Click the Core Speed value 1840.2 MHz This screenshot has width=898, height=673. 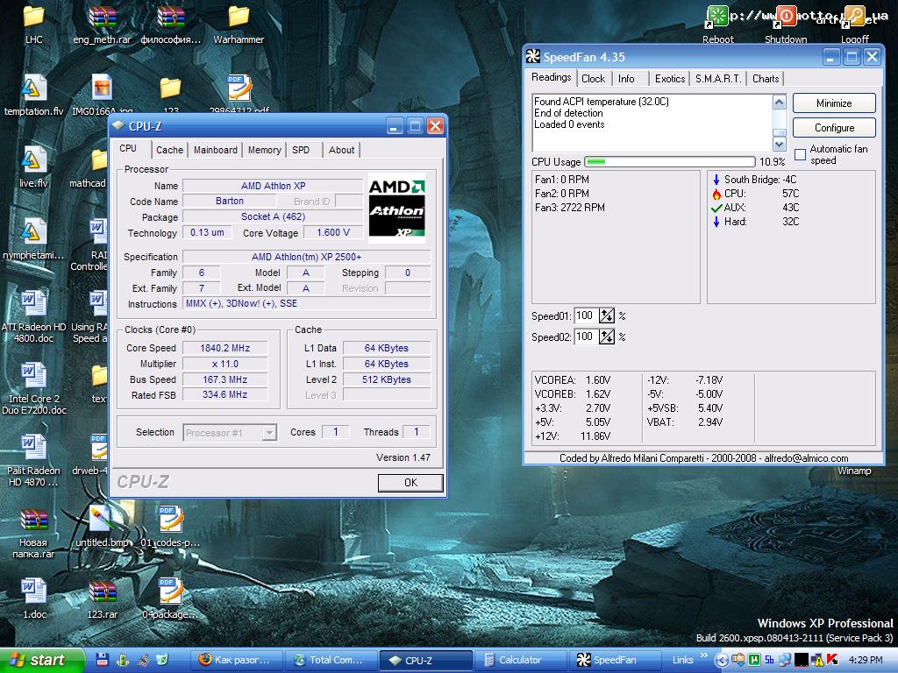pos(224,348)
